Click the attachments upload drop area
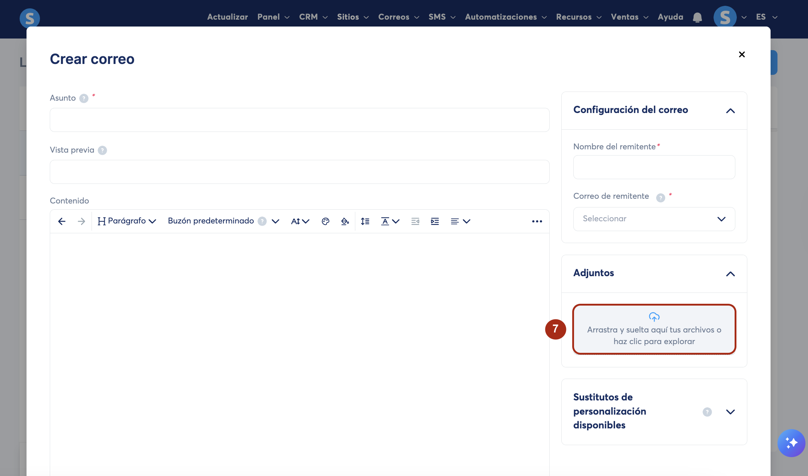The image size is (808, 476). coord(654,329)
